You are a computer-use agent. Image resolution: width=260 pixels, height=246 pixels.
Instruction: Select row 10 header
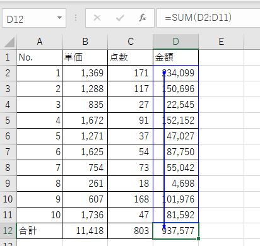[x=8, y=199]
